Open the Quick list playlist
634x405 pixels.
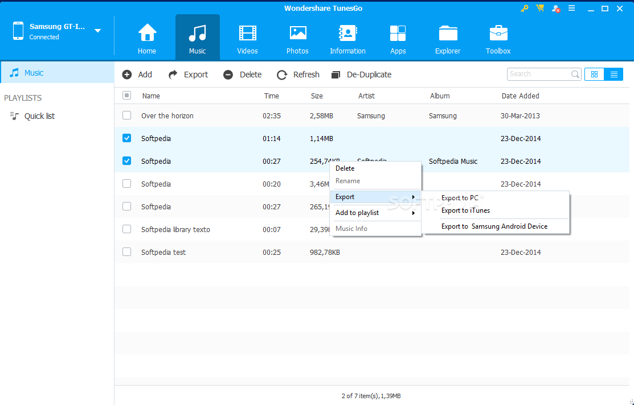pos(39,116)
